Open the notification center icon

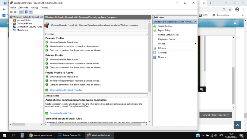click(x=241, y=135)
